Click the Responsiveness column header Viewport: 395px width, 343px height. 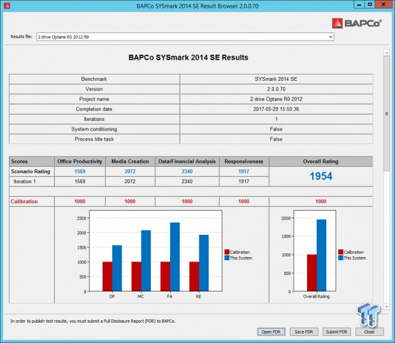244,161
